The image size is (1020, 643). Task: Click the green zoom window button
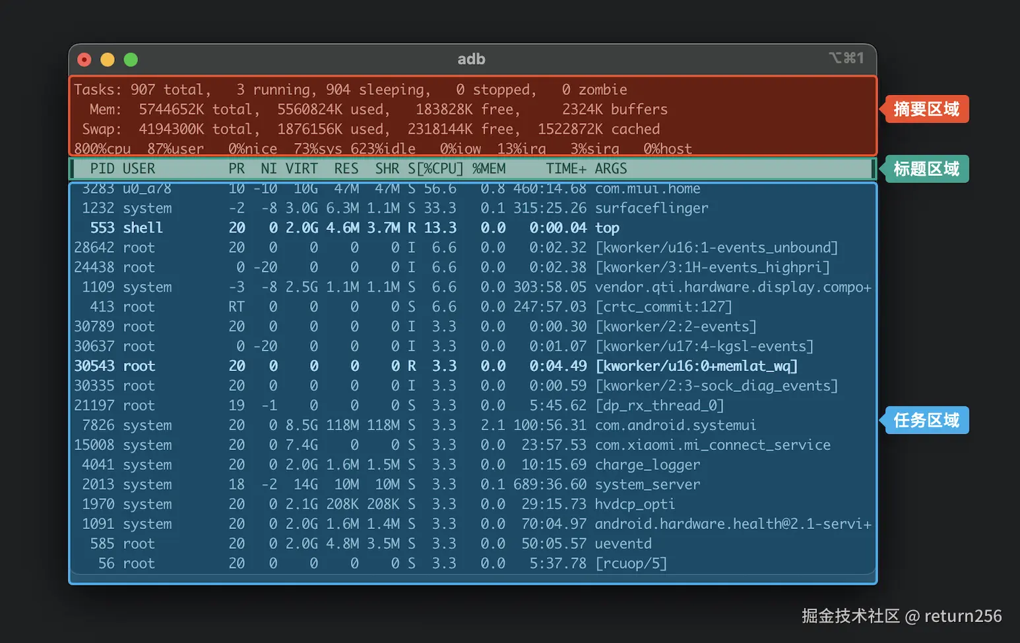pos(131,60)
